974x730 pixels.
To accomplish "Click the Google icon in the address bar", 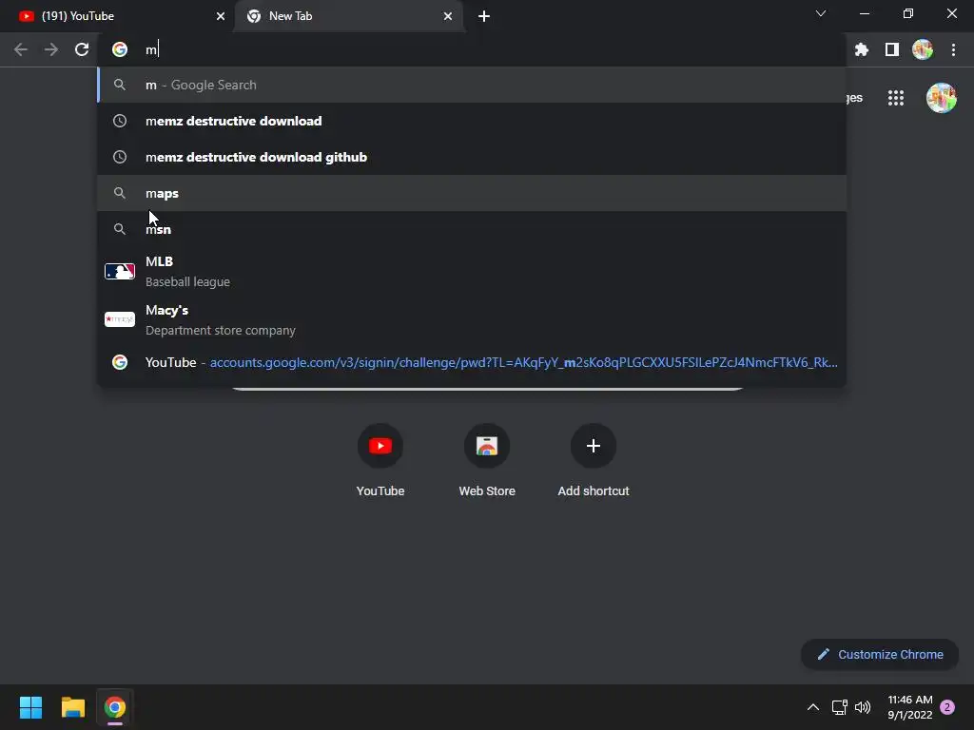I will tap(120, 49).
